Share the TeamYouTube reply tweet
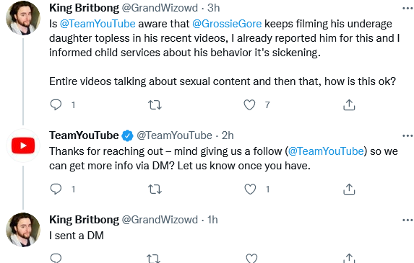This screenshot has height=263, width=414. coord(349,189)
